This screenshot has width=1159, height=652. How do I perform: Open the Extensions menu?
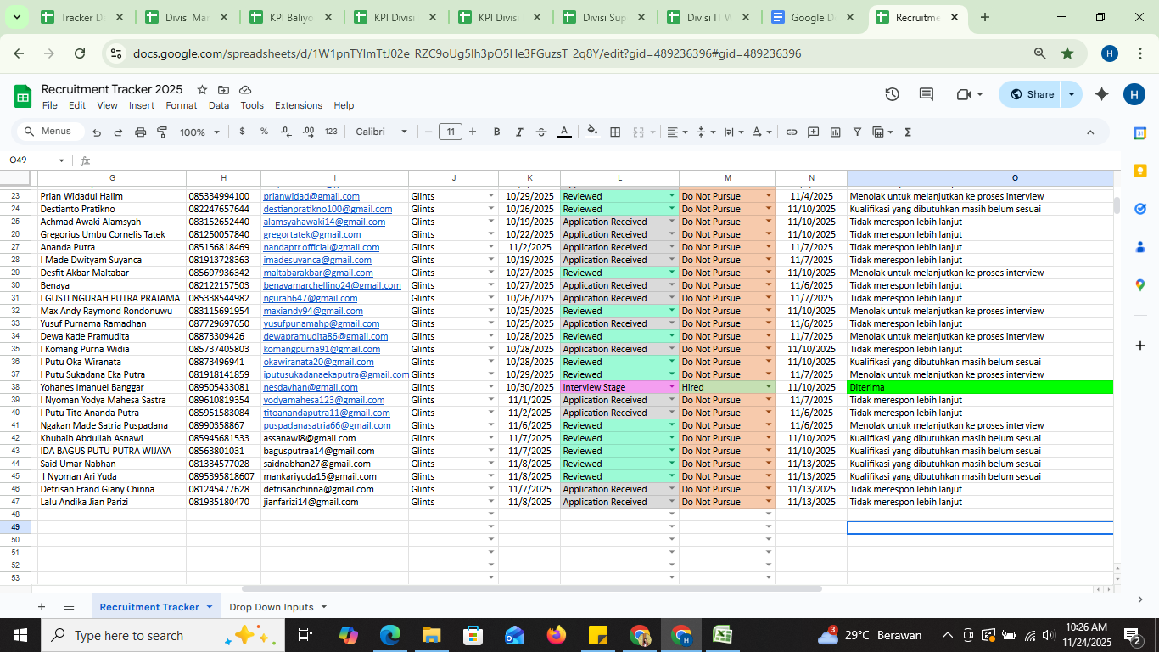point(298,105)
